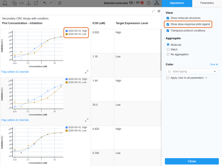
Task: Expand the first dose-response plot
Action: [87, 72]
